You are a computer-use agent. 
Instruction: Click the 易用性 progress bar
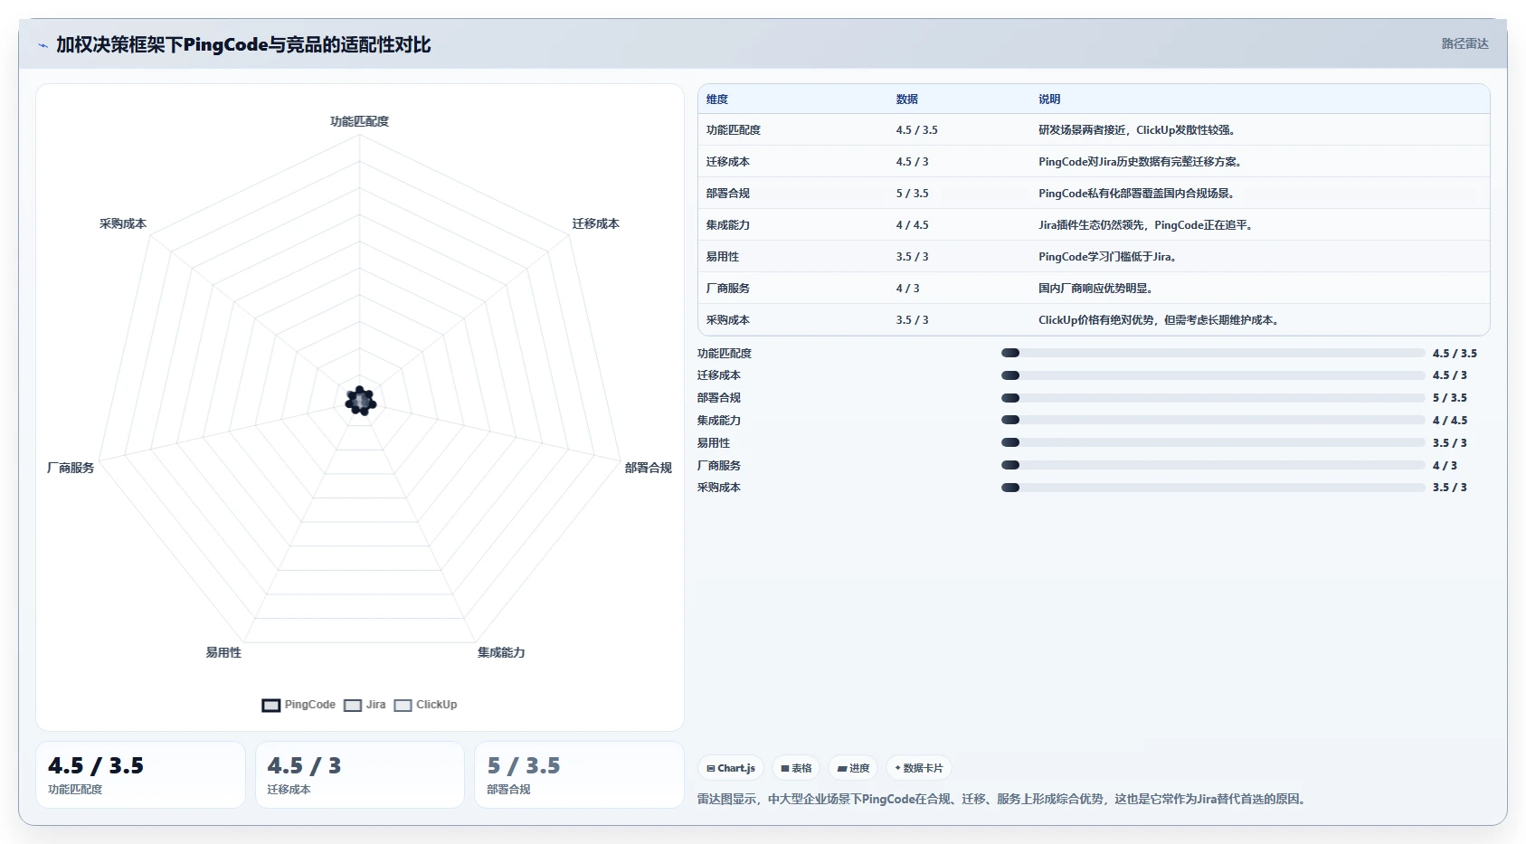point(1213,442)
